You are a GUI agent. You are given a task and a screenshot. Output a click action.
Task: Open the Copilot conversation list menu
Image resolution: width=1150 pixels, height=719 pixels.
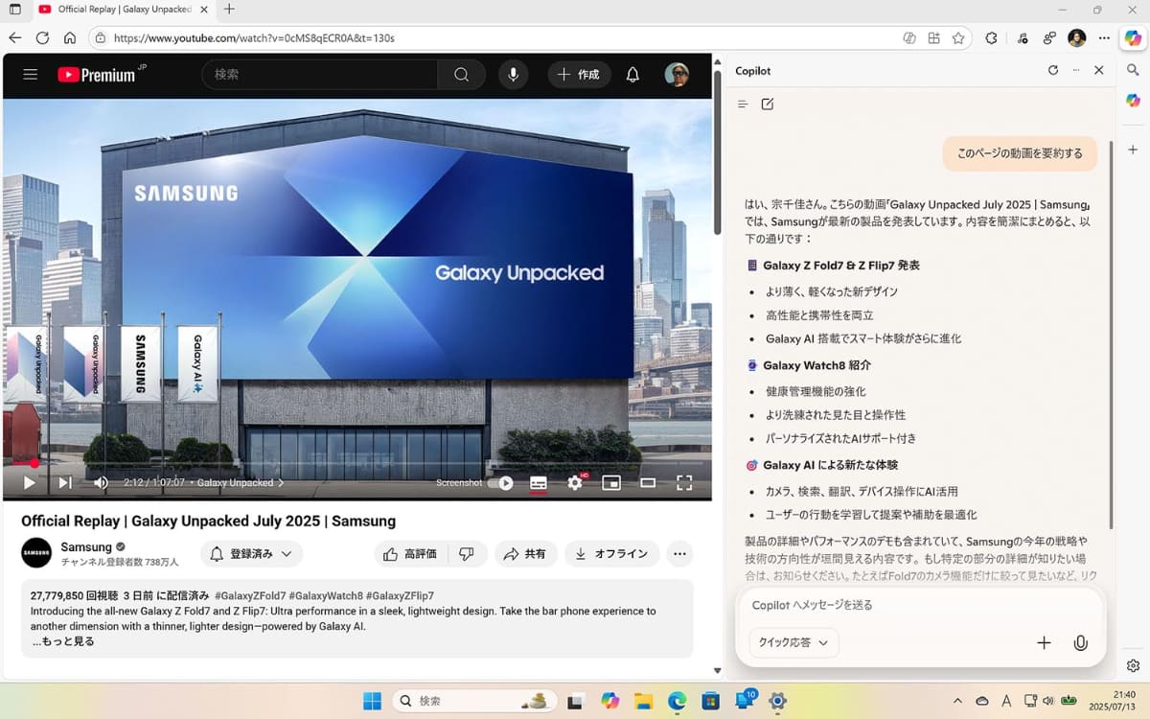click(x=743, y=104)
